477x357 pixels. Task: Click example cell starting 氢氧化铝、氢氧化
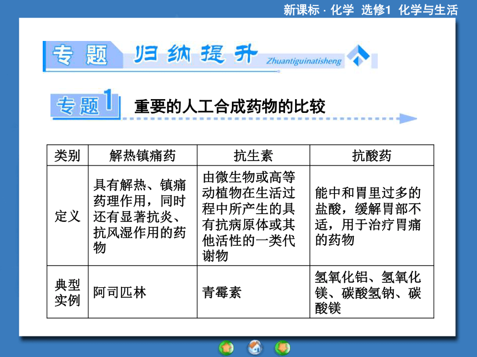372,292
